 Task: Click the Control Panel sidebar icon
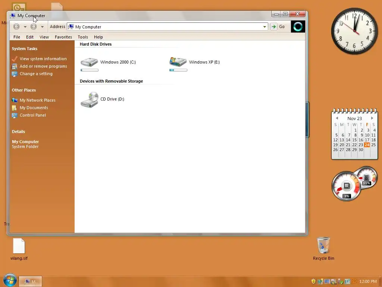click(x=15, y=115)
